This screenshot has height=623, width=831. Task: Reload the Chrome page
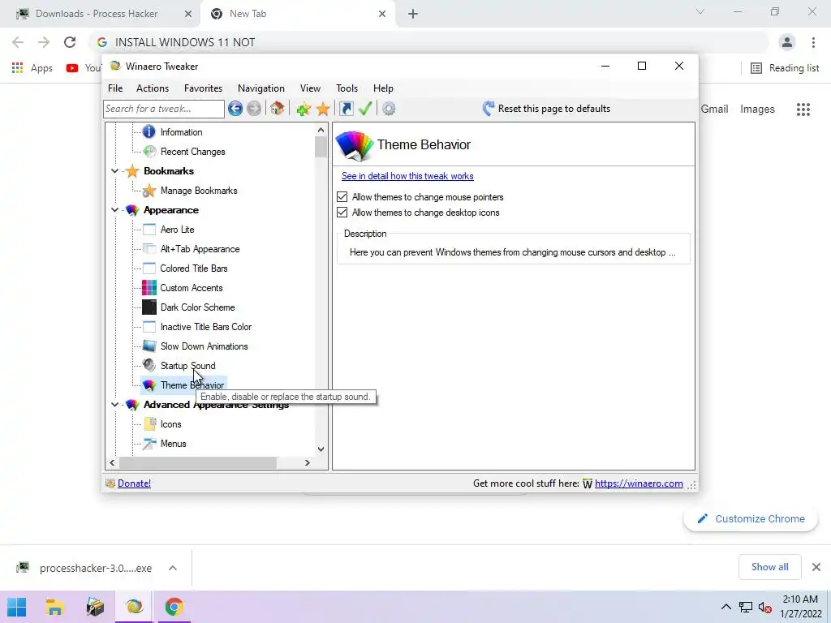point(70,42)
